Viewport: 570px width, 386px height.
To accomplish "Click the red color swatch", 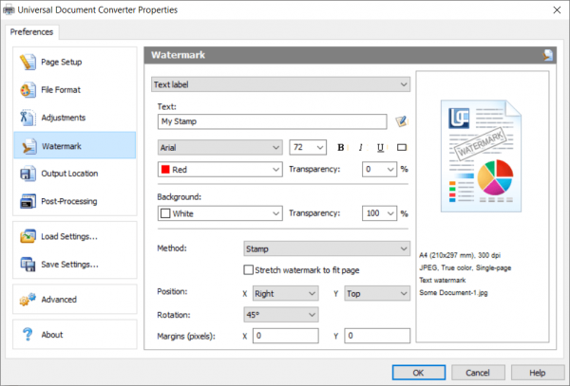I will click(165, 170).
